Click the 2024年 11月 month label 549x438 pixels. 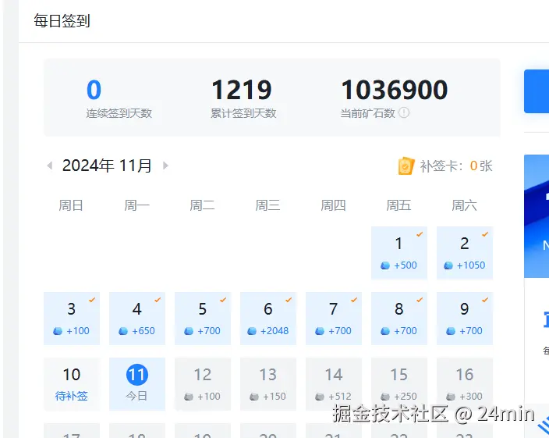(x=107, y=166)
